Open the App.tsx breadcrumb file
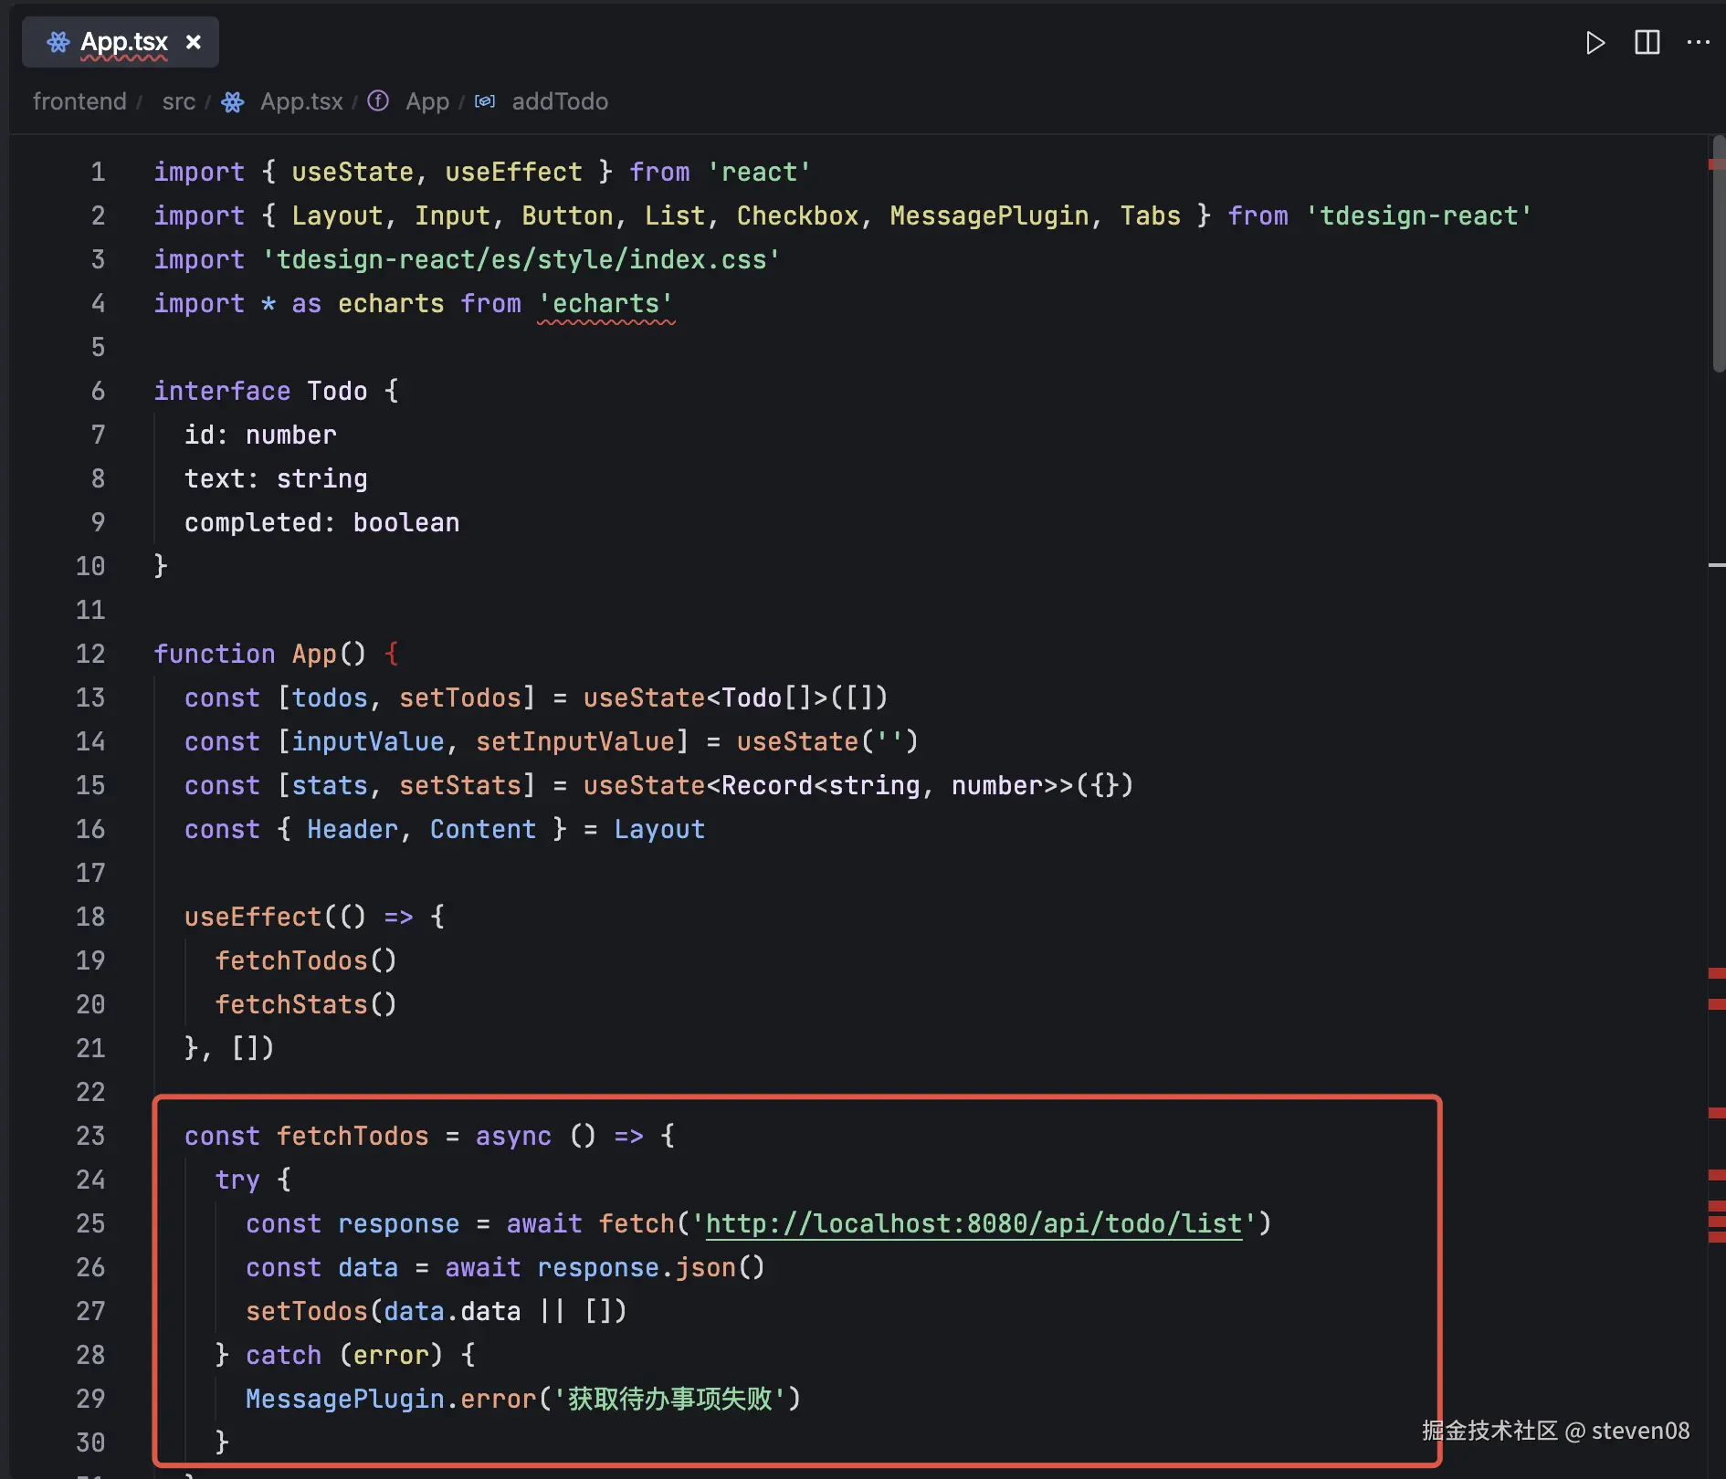The image size is (1726, 1479). pyautogui.click(x=301, y=101)
